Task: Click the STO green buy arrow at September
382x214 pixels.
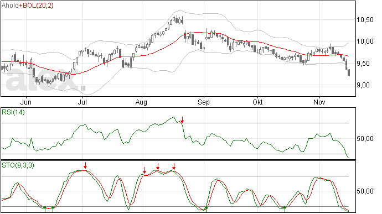Action: pos(207,208)
